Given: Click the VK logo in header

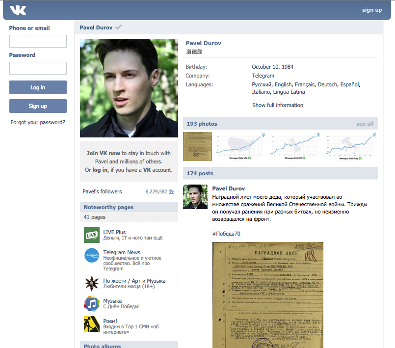Looking at the screenshot, I should tap(18, 10).
